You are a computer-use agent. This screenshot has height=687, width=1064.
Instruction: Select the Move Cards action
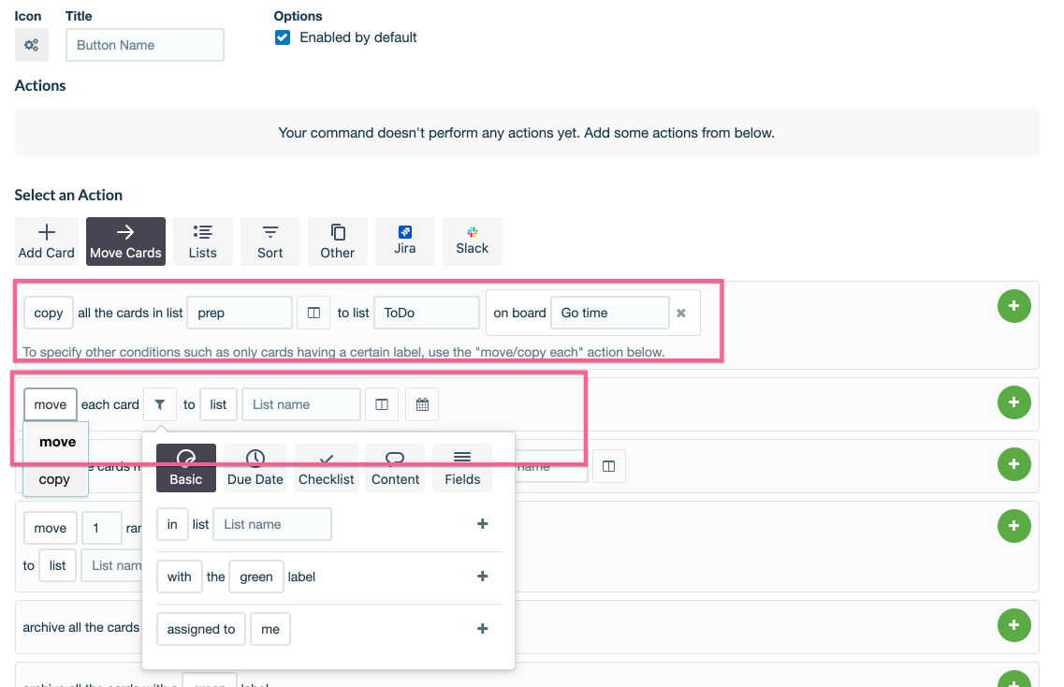point(125,241)
